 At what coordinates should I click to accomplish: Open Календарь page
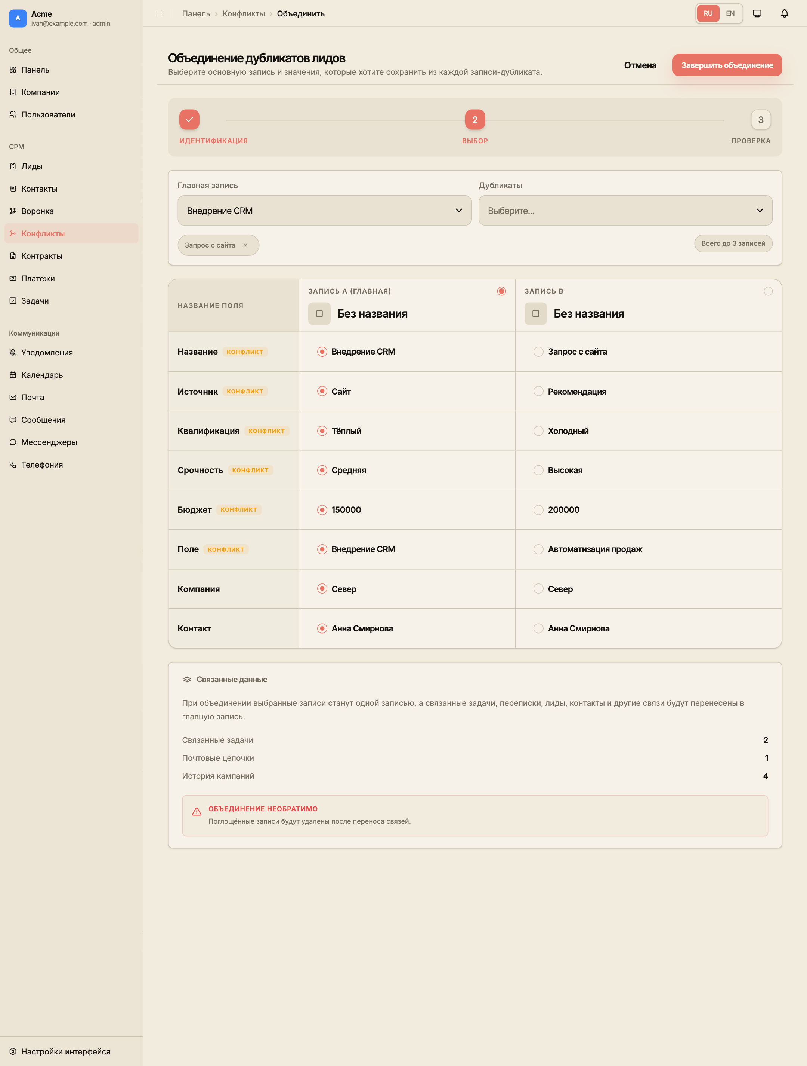pyautogui.click(x=71, y=375)
